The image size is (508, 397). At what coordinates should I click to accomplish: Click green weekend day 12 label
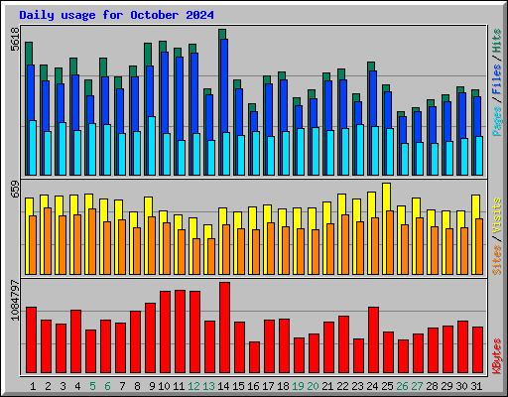click(x=193, y=386)
